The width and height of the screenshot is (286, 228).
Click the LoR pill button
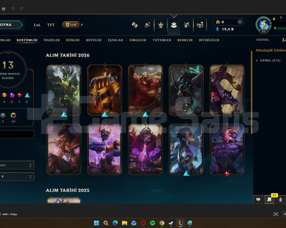(x=71, y=25)
